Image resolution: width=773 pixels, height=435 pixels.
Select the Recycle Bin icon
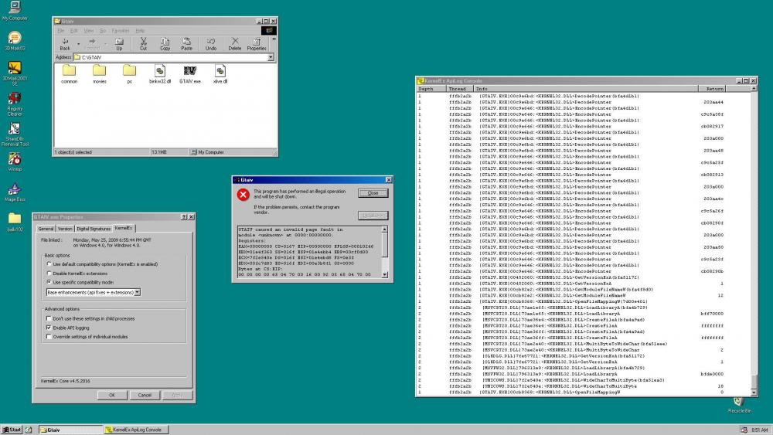coord(739,405)
